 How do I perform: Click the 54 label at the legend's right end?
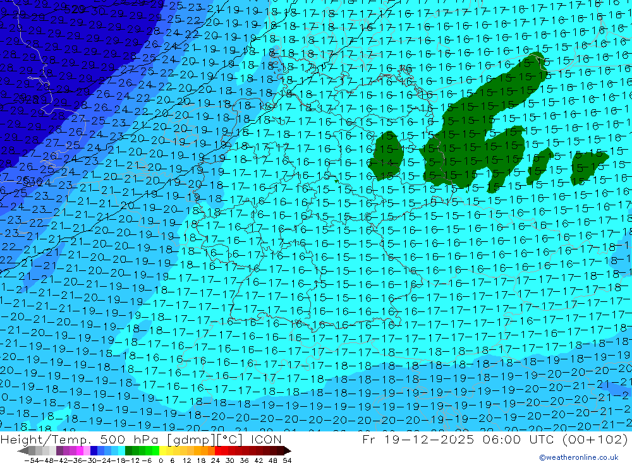pos(286,459)
